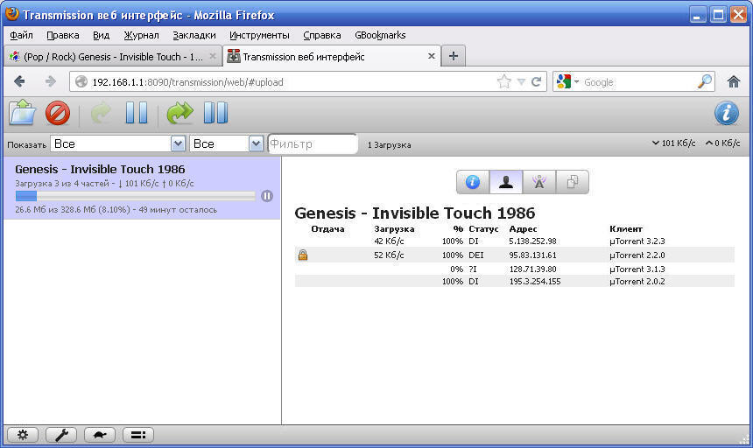The height and width of the screenshot is (448, 753).
Task: Click the upload speed 0 Кб/с indicator
Action: coord(722,143)
